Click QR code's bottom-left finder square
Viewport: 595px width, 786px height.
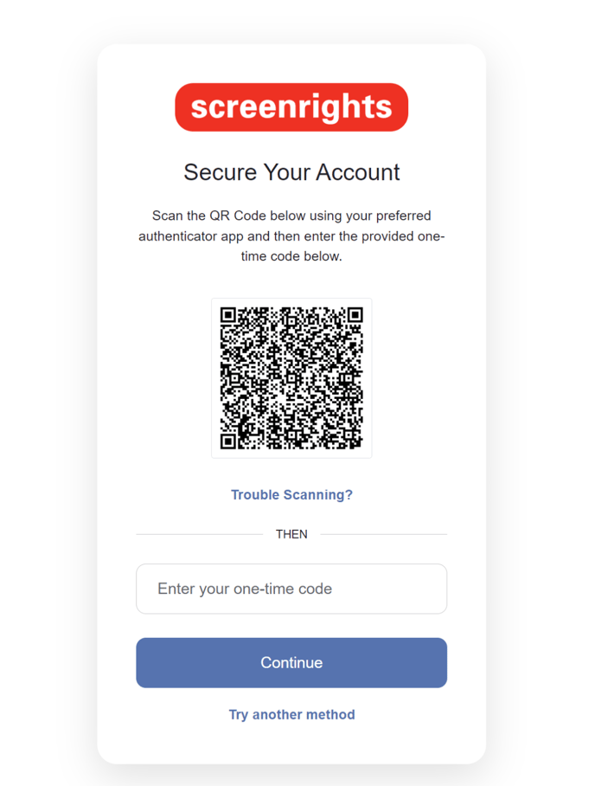click(x=228, y=441)
